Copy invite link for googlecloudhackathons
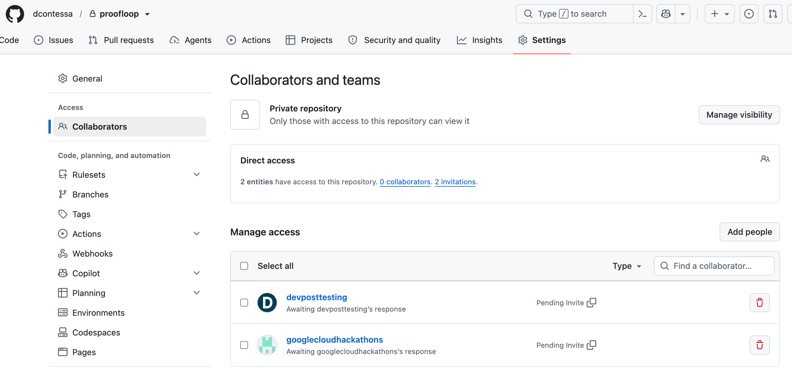This screenshot has height=374, width=792. coord(591,345)
